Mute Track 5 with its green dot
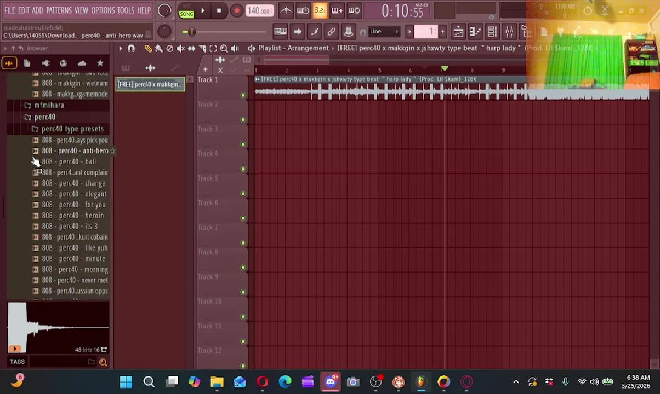Viewport: 660px width, 394px height. click(x=243, y=194)
